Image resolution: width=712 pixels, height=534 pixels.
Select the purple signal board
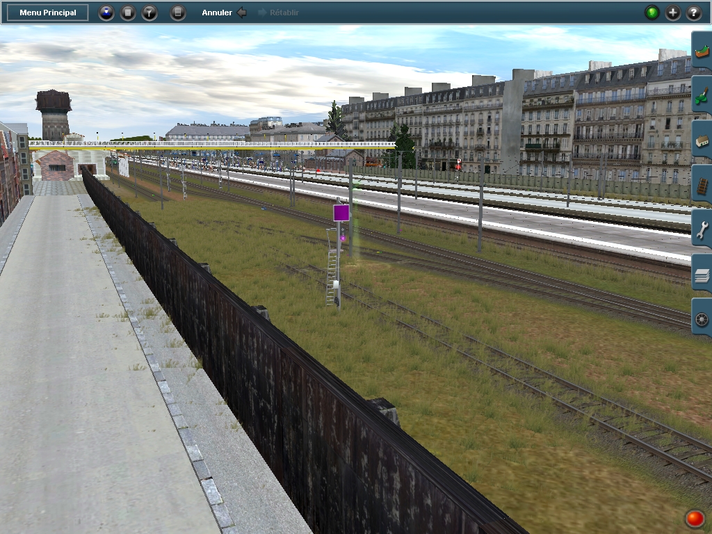click(x=341, y=213)
